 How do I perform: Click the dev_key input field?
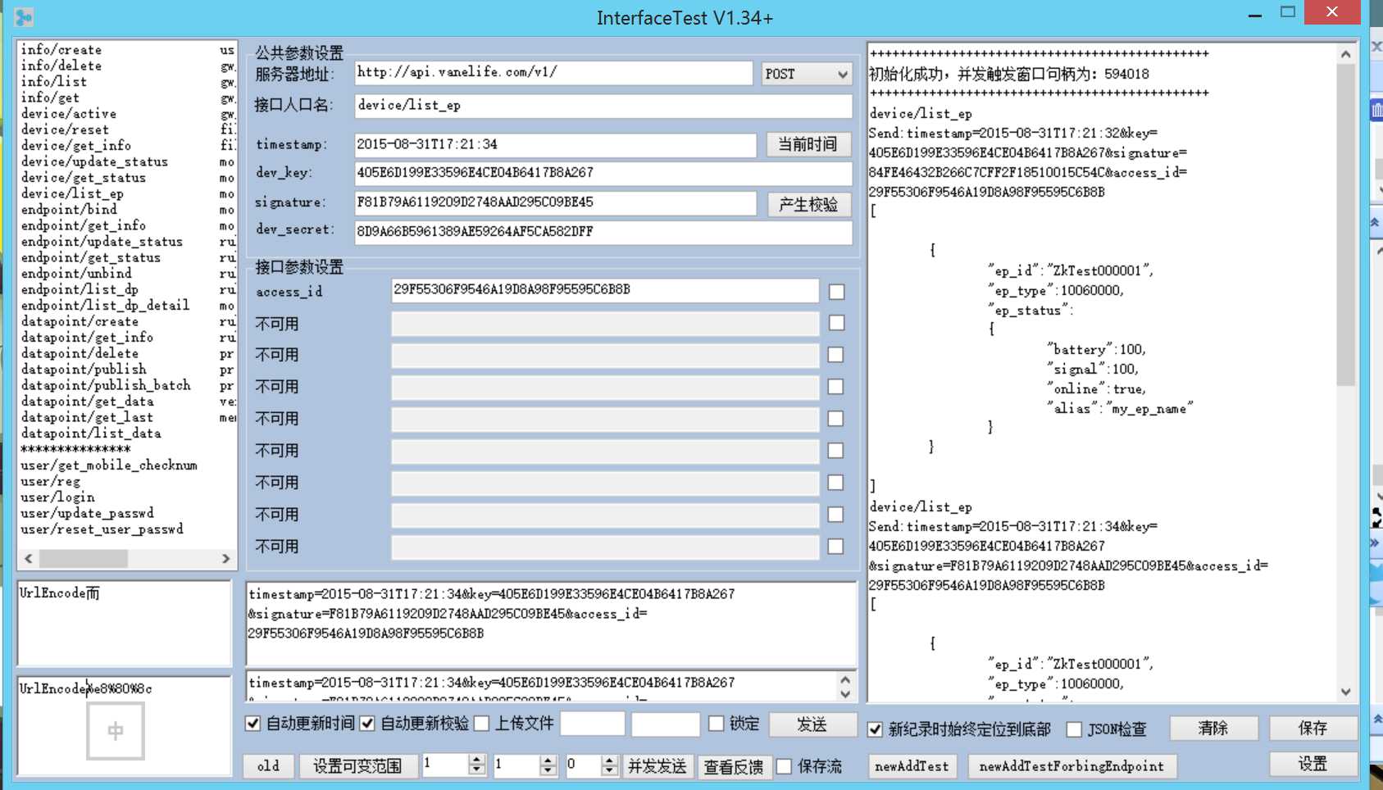coord(603,173)
